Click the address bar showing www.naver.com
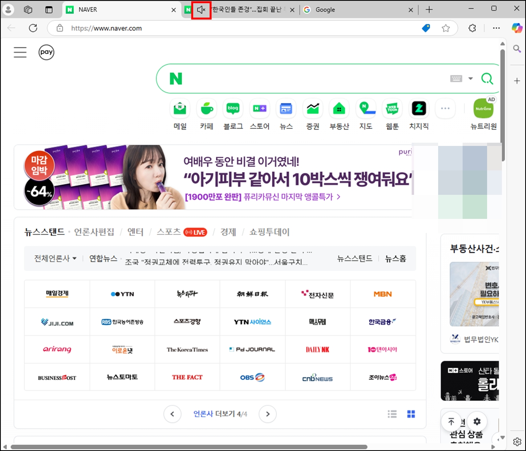 [241, 28]
